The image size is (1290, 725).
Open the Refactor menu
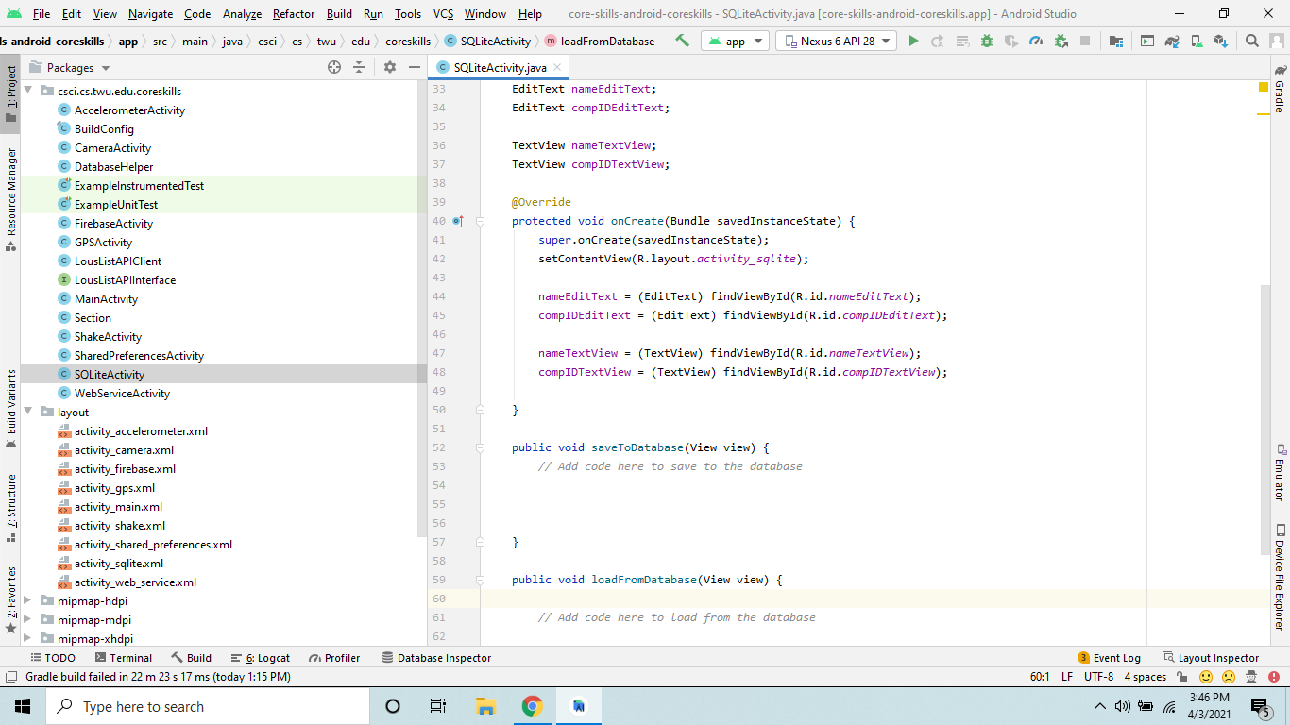[293, 14]
